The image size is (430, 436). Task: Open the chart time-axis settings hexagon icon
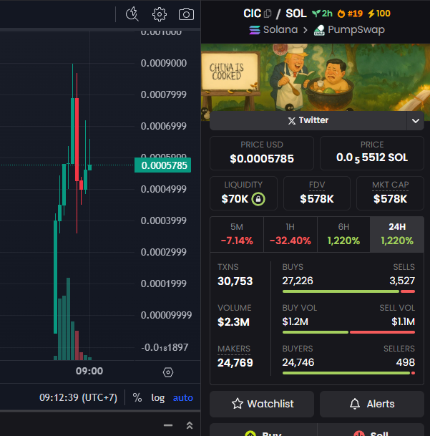click(x=168, y=372)
